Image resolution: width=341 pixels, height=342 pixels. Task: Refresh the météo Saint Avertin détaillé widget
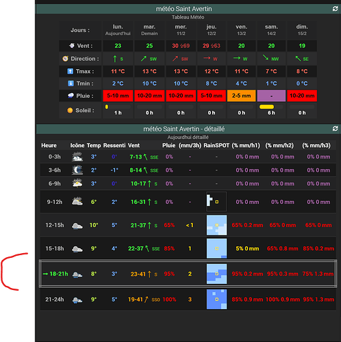pyautogui.click(x=335, y=129)
